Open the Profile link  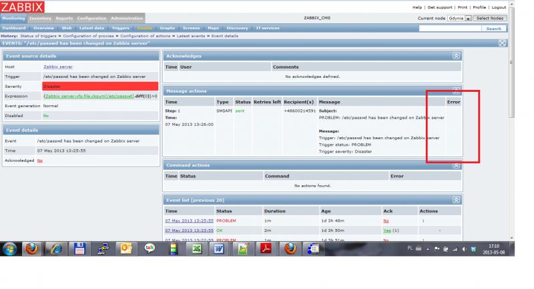point(479,7)
